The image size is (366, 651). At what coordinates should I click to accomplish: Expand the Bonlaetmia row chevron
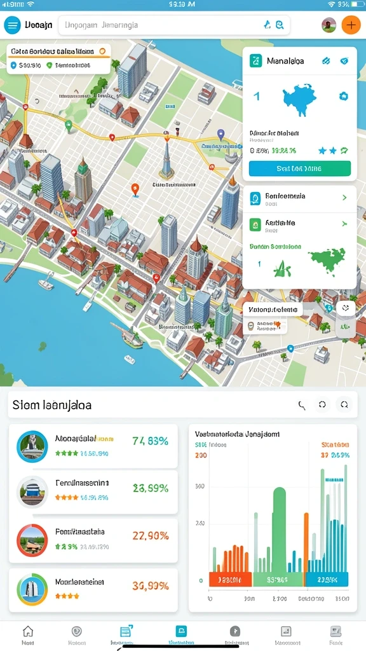tap(344, 198)
